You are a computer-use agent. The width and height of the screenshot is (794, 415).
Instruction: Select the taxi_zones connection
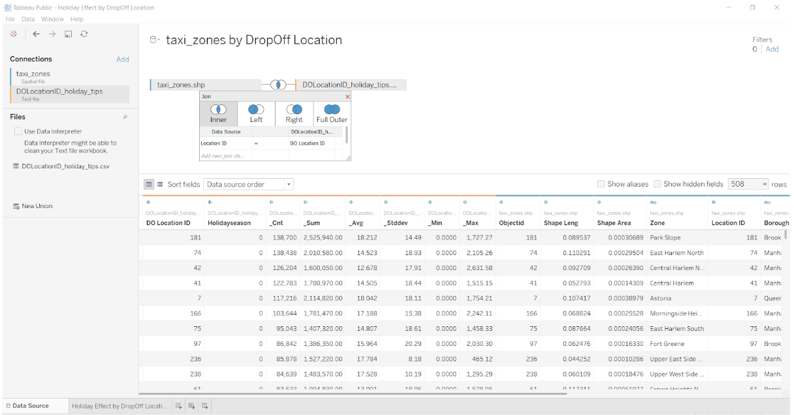[x=70, y=76]
